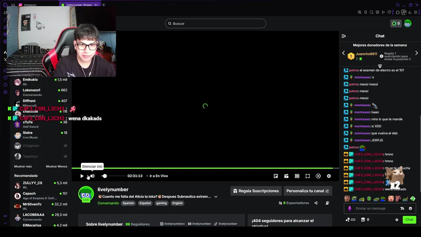This screenshot has width=421, height=237.
Task: Open the livelynumberz Instagram link
Action: click(x=172, y=224)
